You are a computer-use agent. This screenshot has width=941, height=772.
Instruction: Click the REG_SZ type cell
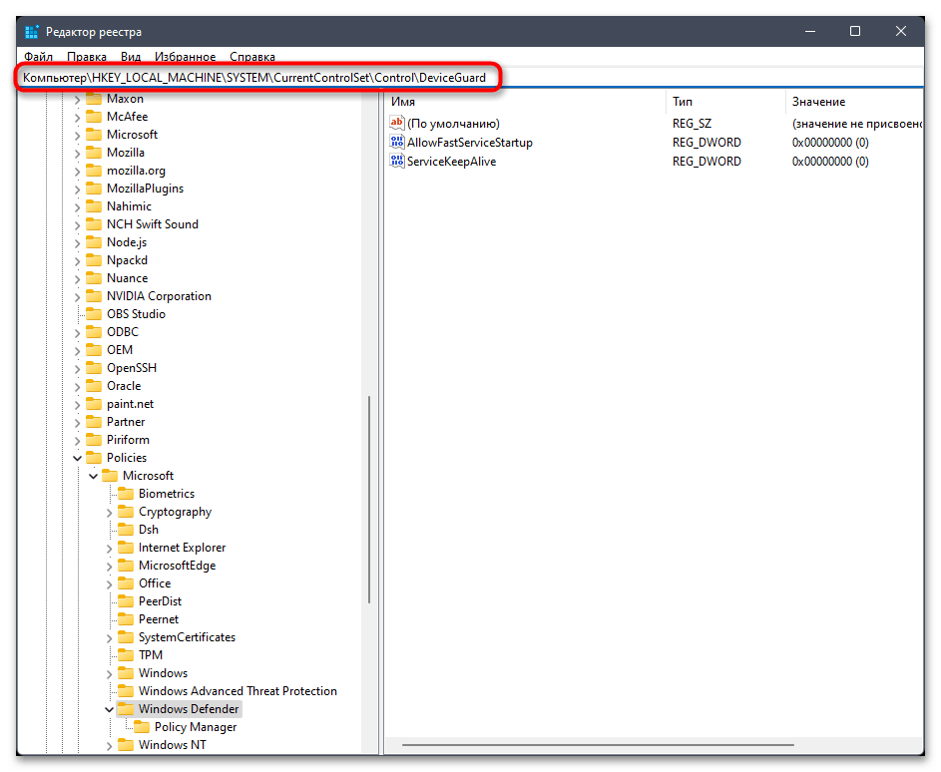coord(692,124)
